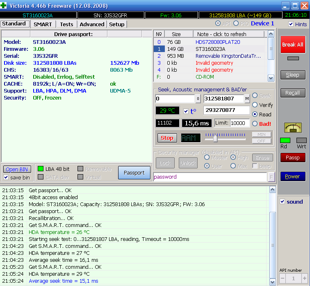This screenshot has width=310, height=286.
Task: Click the green Rd indicator light
Action: click(285, 140)
